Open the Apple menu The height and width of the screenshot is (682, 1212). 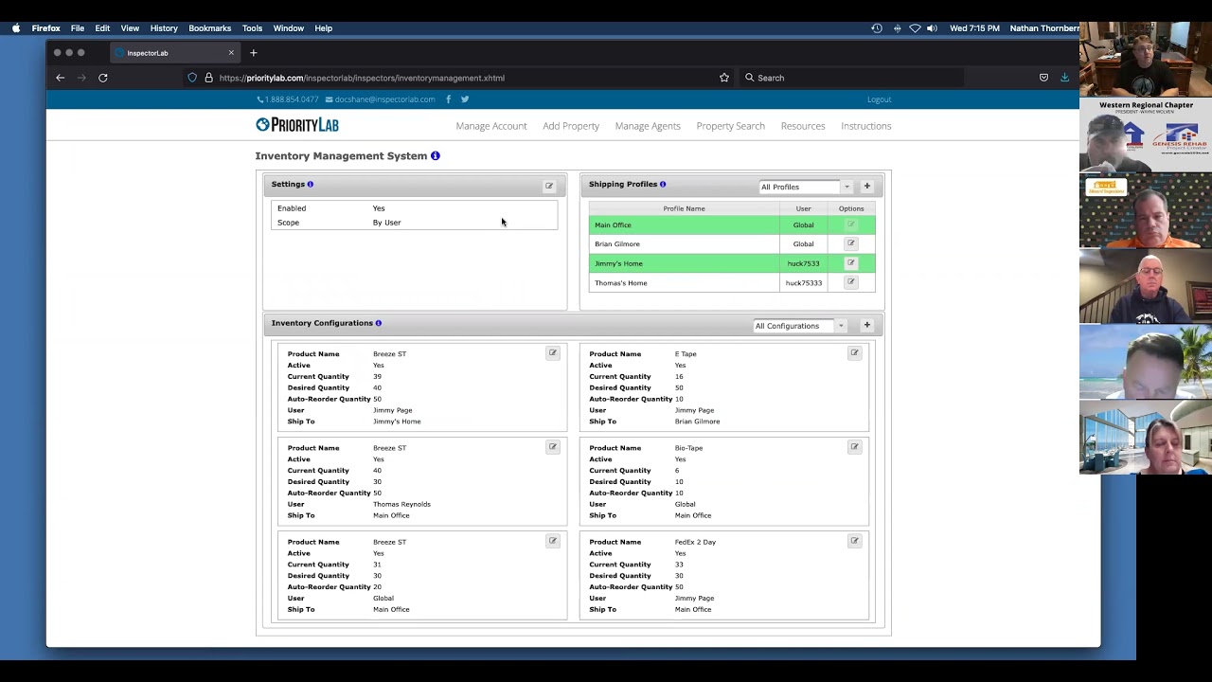pyautogui.click(x=16, y=28)
